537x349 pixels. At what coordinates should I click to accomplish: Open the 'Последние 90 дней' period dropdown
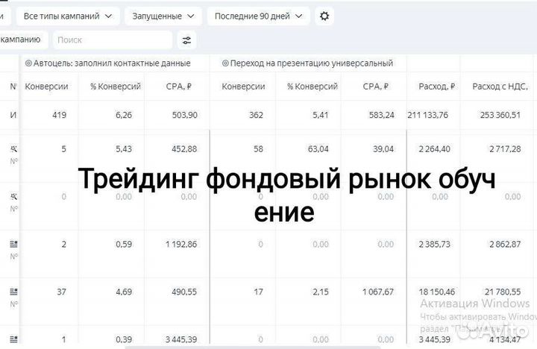click(x=259, y=16)
